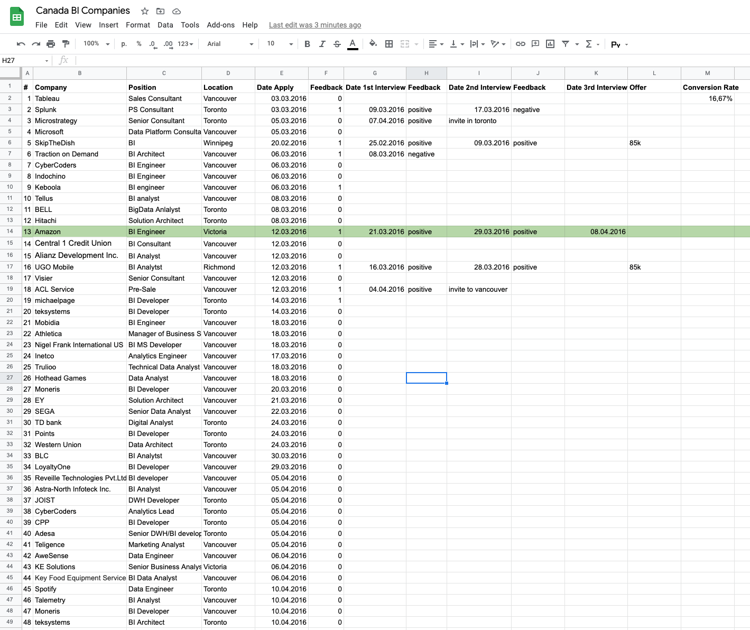Image resolution: width=750 pixels, height=630 pixels.
Task: Open the Arial font dropdown
Action: pyautogui.click(x=230, y=44)
